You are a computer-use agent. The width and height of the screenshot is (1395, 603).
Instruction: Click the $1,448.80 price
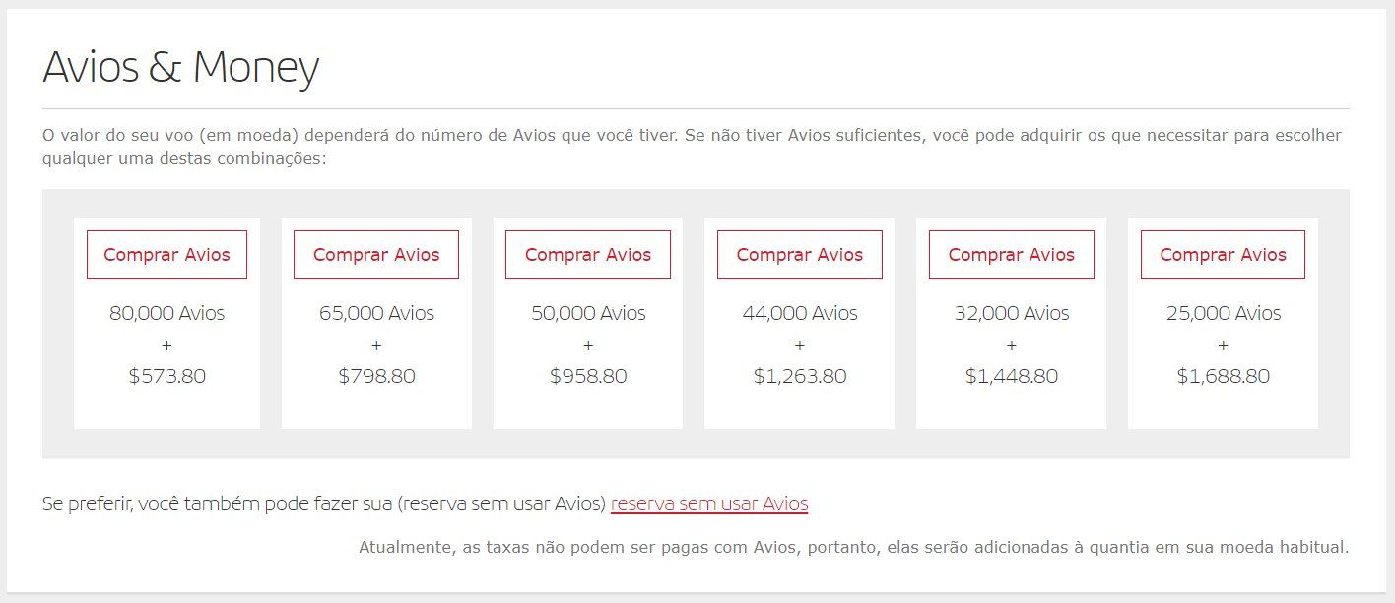click(x=1012, y=376)
